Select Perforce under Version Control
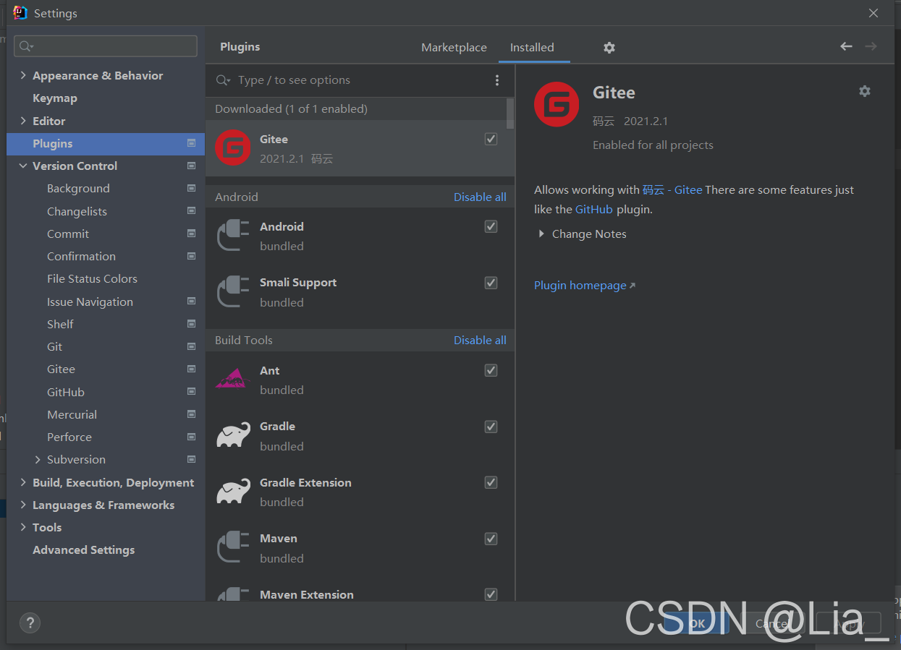This screenshot has height=650, width=901. [69, 437]
